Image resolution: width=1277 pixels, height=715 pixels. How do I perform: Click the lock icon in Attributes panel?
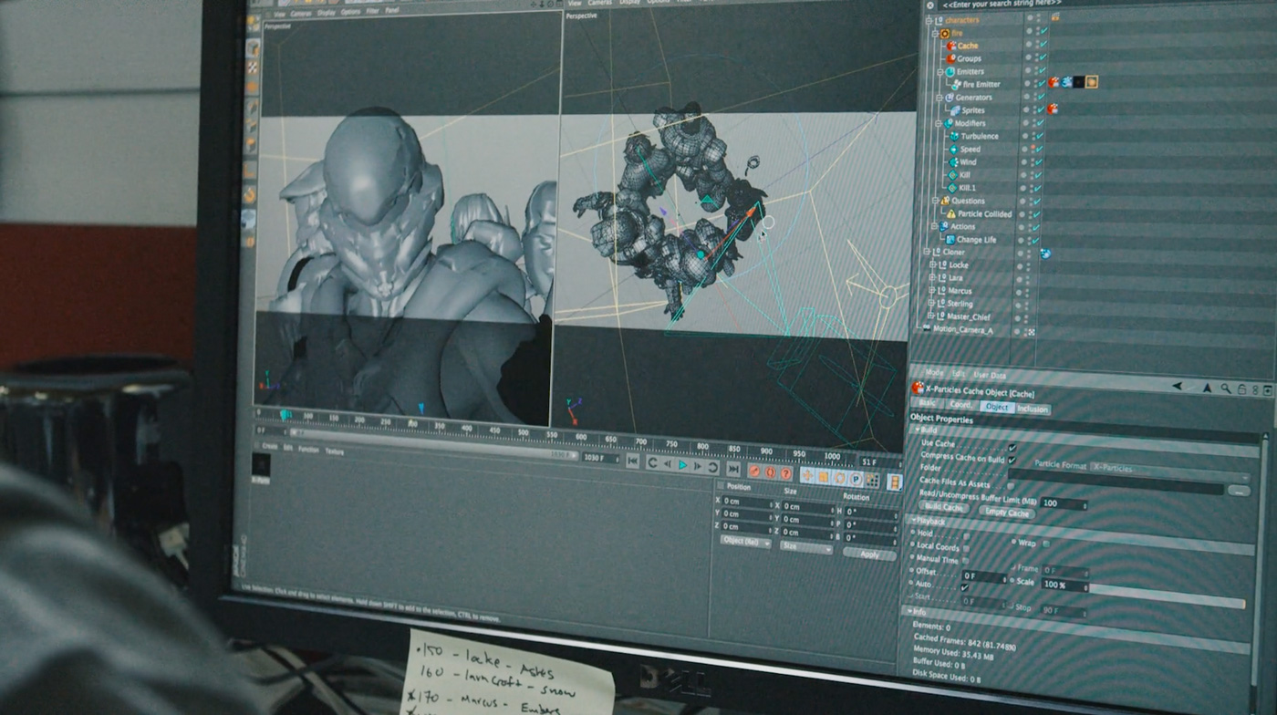[x=1241, y=389]
